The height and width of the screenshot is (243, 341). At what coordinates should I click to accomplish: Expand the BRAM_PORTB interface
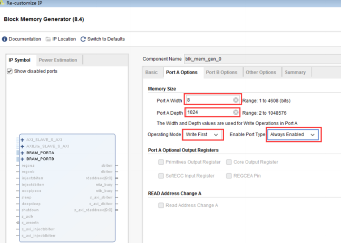[x=23, y=159]
